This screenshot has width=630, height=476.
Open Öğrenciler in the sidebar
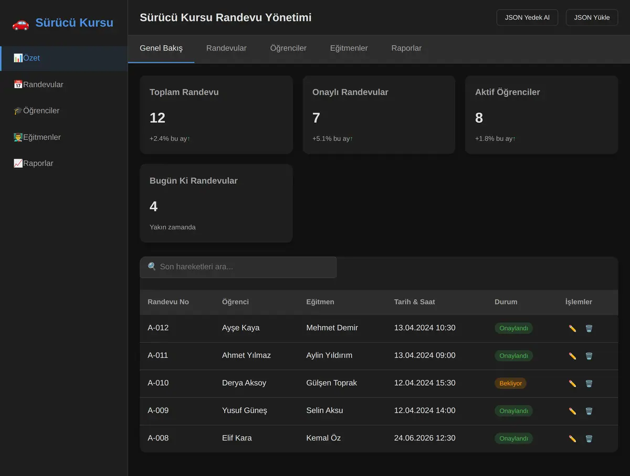[64, 111]
